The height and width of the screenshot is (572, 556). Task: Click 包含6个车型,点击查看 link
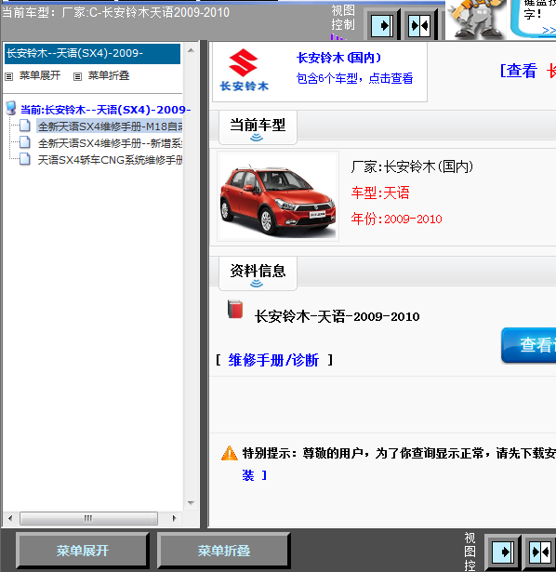pos(354,78)
